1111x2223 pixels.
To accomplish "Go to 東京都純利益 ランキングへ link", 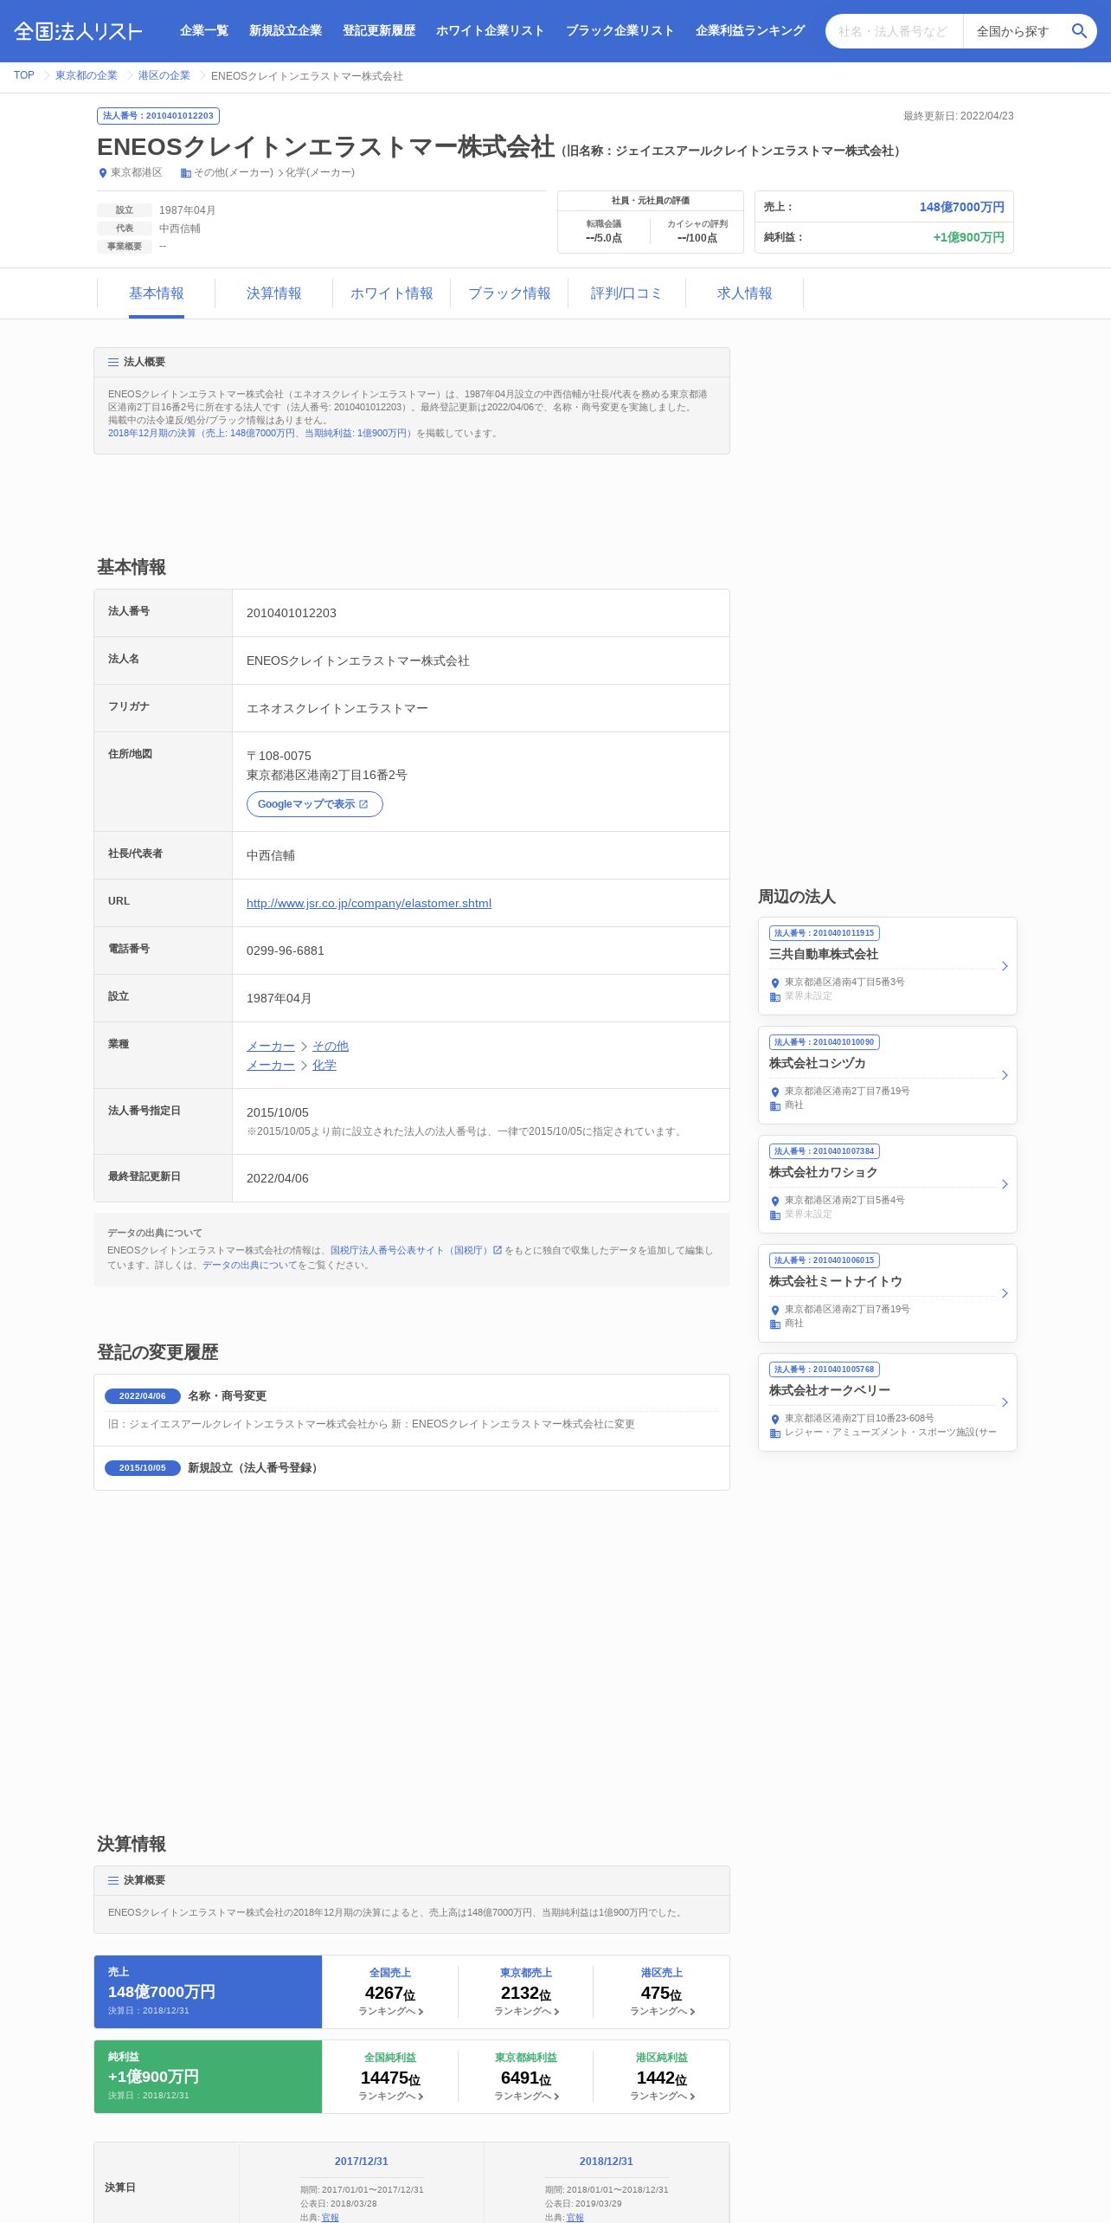I will click(526, 2096).
